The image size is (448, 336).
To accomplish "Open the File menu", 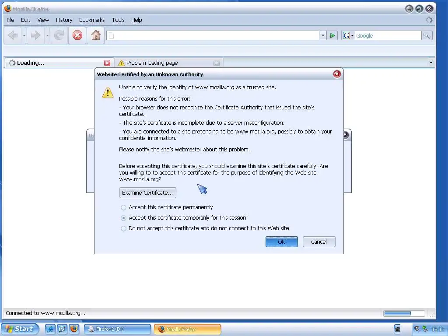I will (x=10, y=20).
